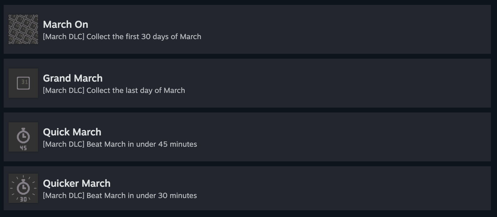Click empty space in the March On row

coord(337,29)
